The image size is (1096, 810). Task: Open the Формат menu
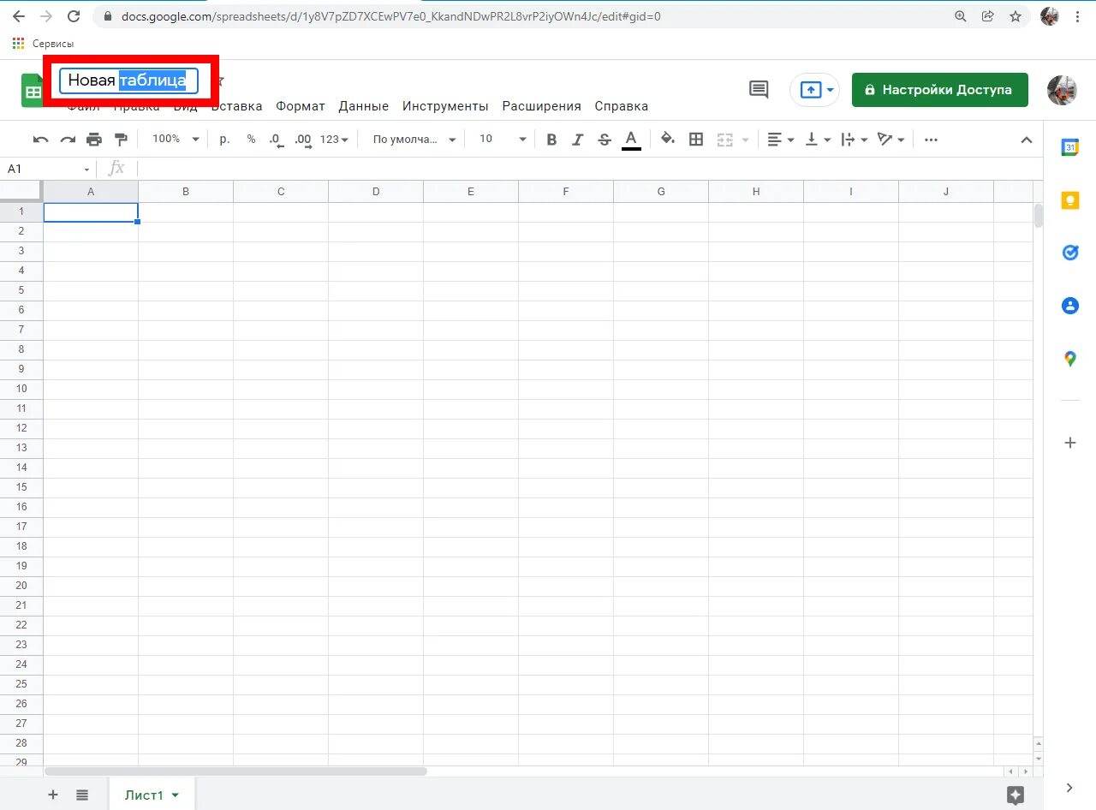pyautogui.click(x=301, y=106)
